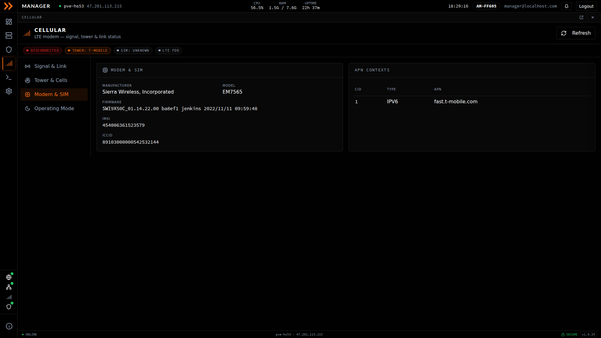Open the Tower & Cells section
This screenshot has width=601, height=338.
54,80
